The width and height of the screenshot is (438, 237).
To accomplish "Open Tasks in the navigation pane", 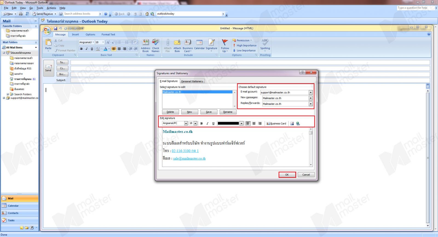I will pos(19,220).
